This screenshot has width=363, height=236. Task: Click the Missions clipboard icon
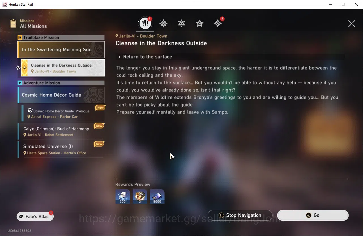(13, 23)
